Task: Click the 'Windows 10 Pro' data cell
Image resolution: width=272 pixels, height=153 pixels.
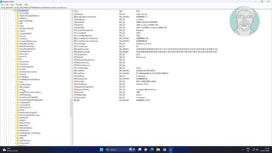Action: tap(142, 84)
